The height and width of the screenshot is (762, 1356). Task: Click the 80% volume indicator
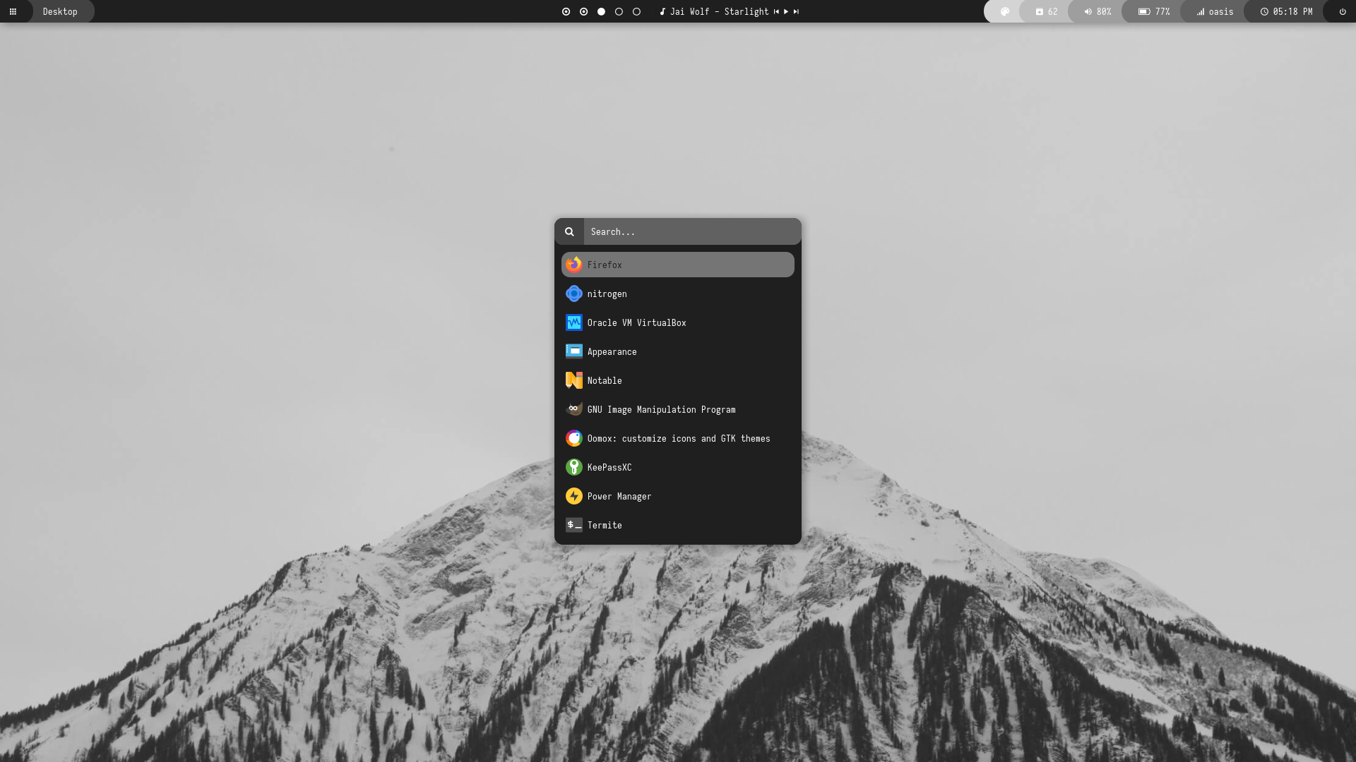coord(1098,11)
